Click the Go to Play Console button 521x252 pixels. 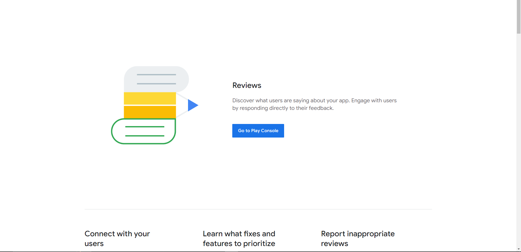258,131
